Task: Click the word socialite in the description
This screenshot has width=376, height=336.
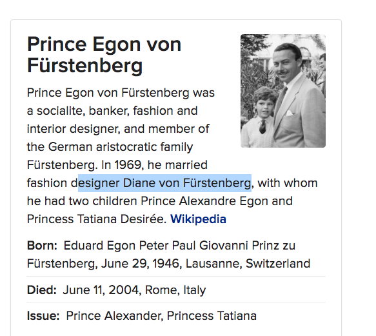Action: pos(61,111)
